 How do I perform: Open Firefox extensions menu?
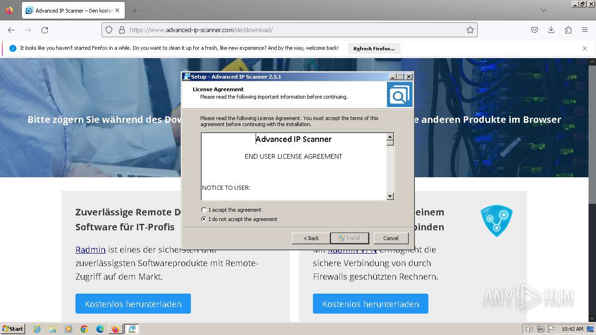tap(568, 30)
